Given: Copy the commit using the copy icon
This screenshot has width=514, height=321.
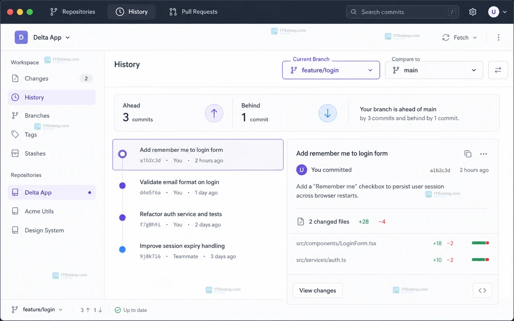Looking at the screenshot, I should click(468, 154).
